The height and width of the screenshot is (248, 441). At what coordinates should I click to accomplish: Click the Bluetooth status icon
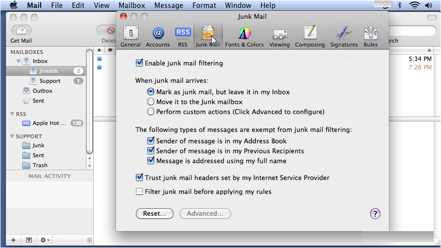(399, 5)
